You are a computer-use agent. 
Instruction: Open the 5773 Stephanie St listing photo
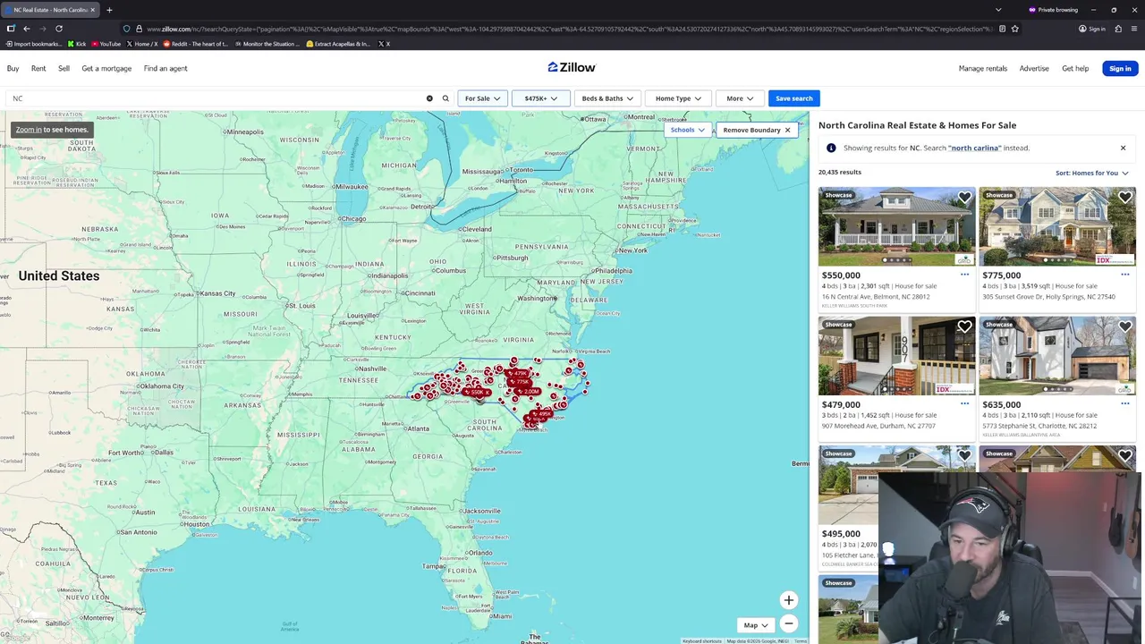pos(1057,355)
